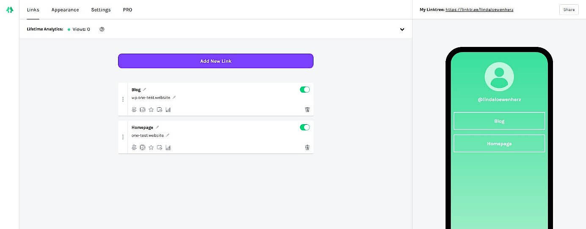
Task: Switch to the Appearance tab
Action: (x=65, y=10)
